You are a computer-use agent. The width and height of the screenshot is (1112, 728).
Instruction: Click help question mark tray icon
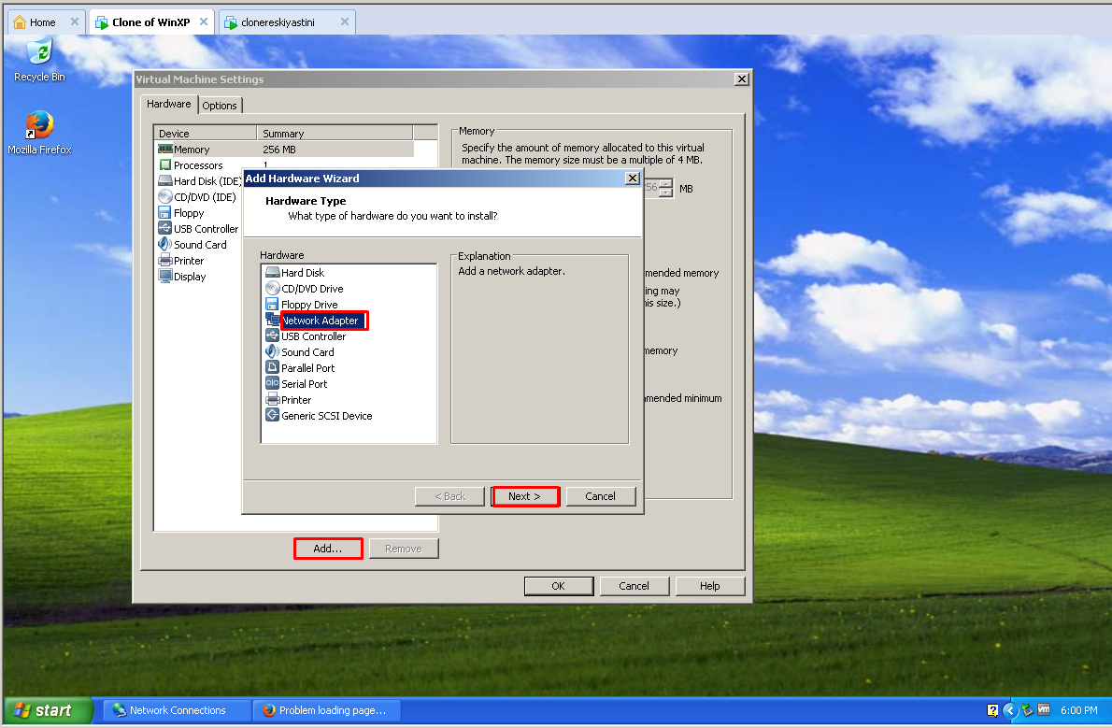992,710
